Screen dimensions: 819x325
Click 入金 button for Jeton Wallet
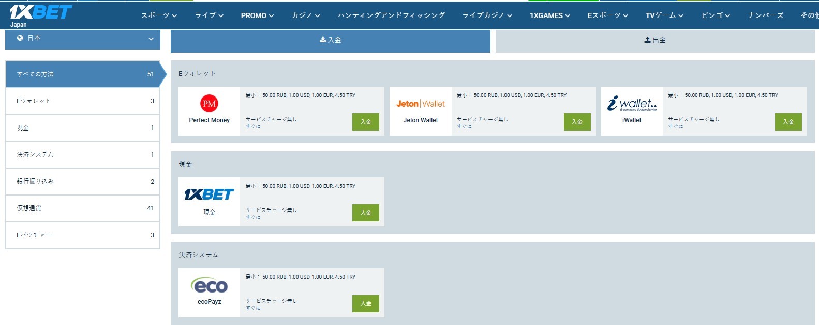tap(577, 122)
